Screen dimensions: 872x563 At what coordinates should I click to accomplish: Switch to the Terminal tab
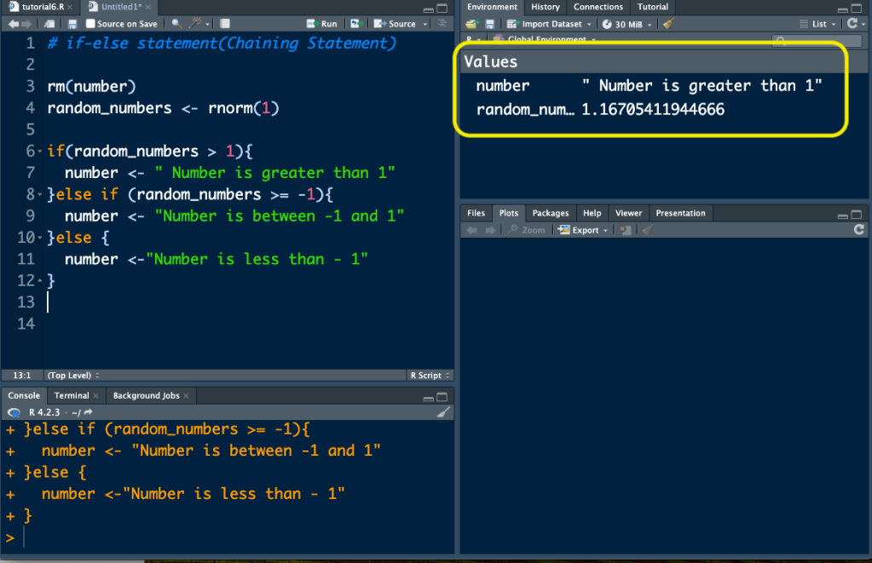[x=72, y=395]
